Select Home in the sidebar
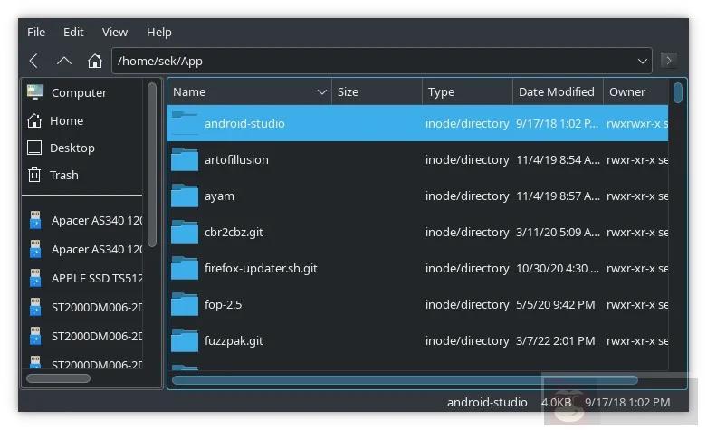 [x=66, y=120]
